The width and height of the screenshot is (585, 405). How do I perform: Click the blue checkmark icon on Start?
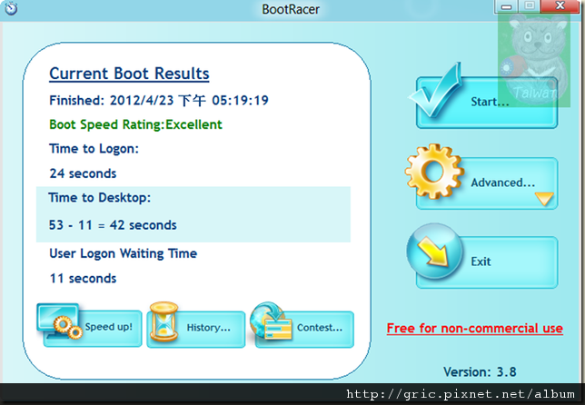(x=435, y=90)
